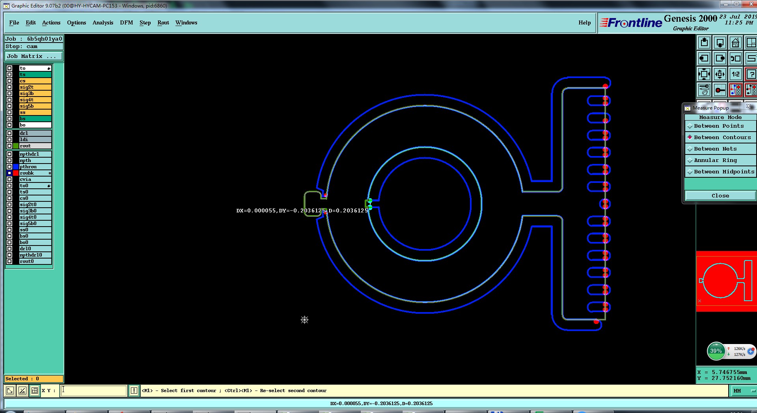Click the snap-to-grid pad icon

pyautogui.click(x=720, y=90)
